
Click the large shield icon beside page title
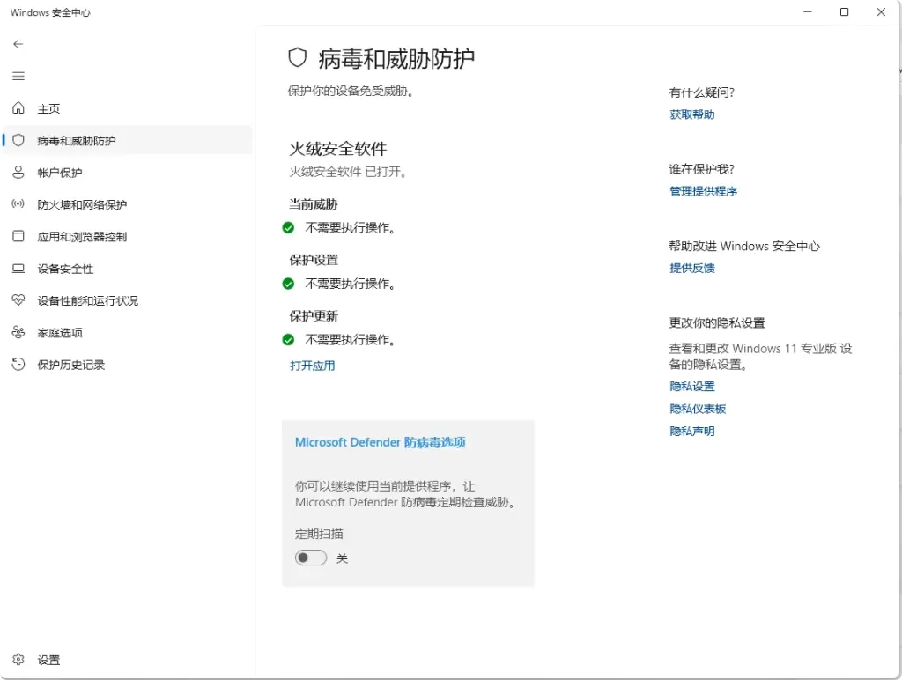298,57
